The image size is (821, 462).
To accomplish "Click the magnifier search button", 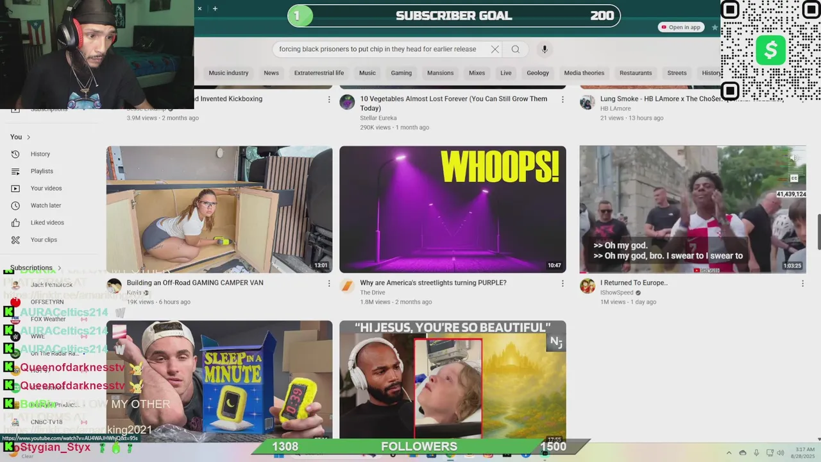I will point(516,49).
